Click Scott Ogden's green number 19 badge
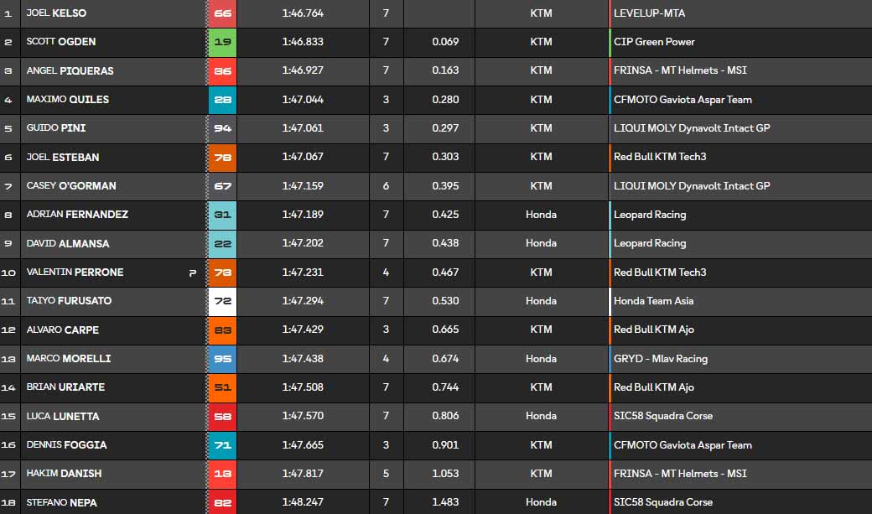This screenshot has height=514, width=872. point(222,42)
